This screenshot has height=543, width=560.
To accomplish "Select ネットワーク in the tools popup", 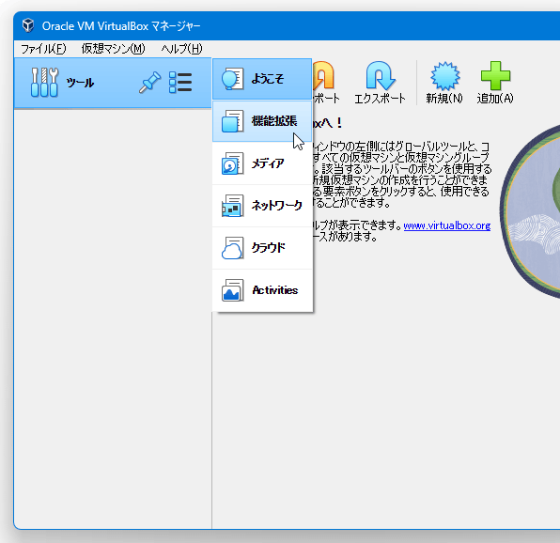I will click(262, 206).
